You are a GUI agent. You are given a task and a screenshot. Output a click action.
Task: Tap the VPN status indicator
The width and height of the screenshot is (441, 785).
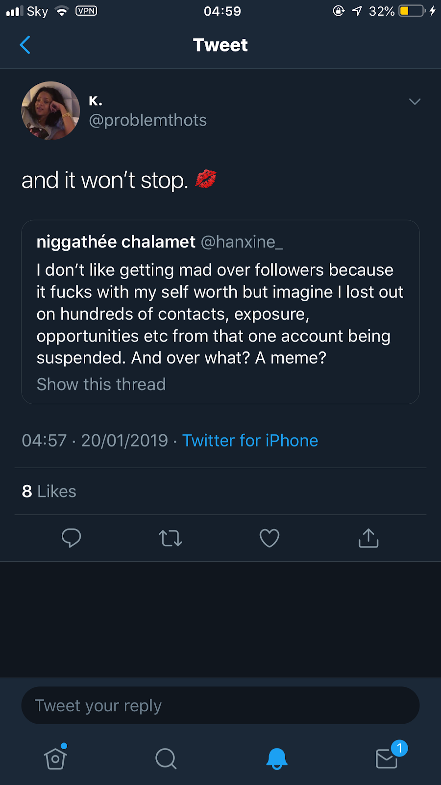pyautogui.click(x=86, y=11)
